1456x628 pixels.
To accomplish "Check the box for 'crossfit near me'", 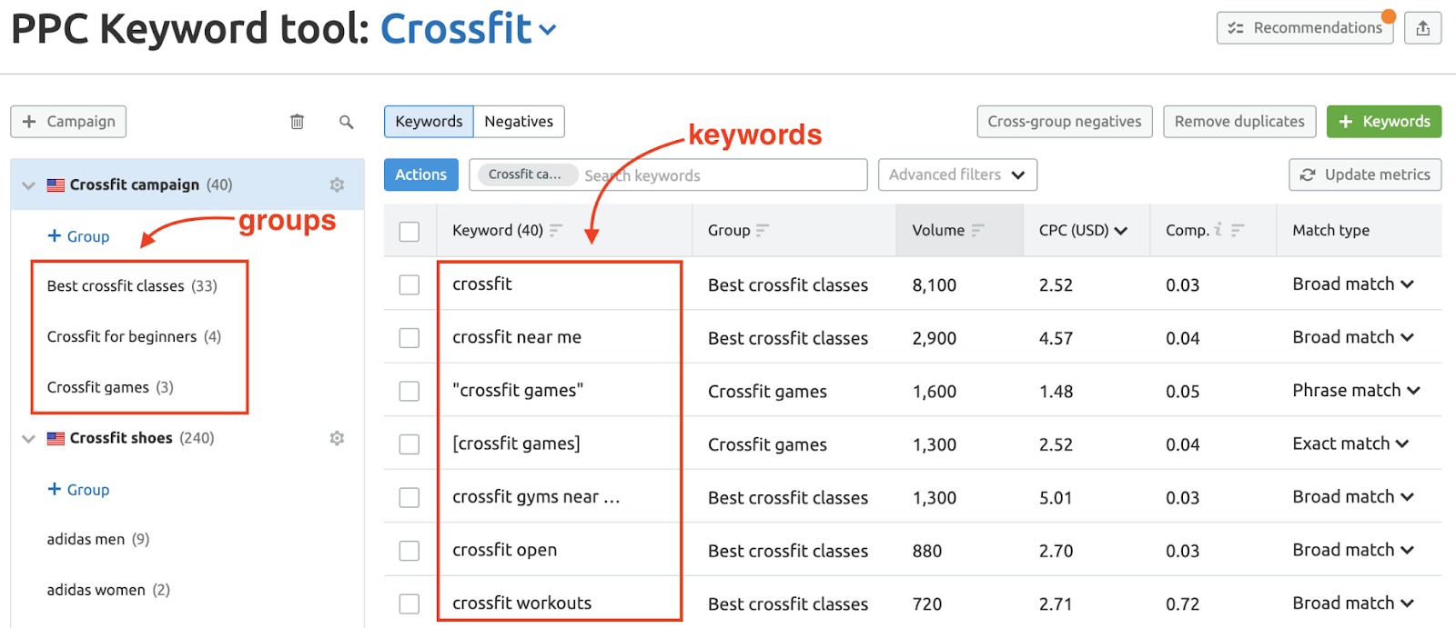I will click(409, 338).
